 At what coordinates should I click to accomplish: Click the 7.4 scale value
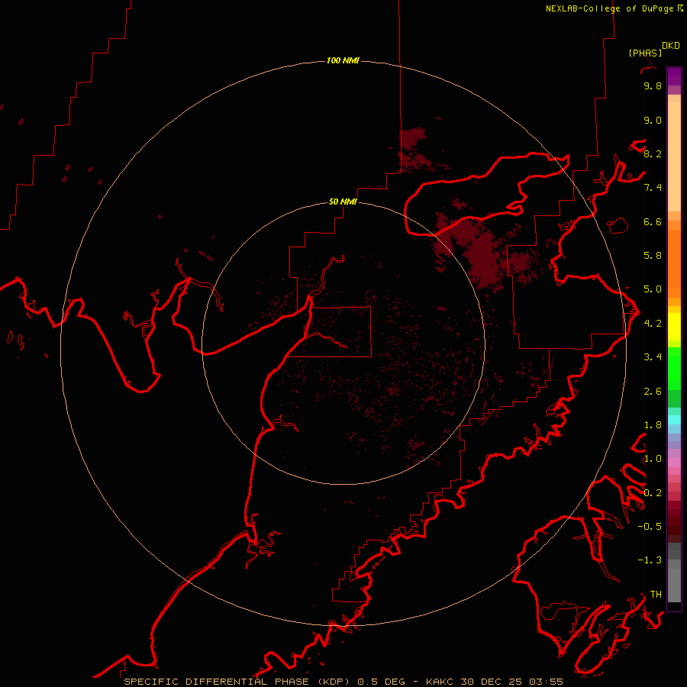(x=653, y=188)
